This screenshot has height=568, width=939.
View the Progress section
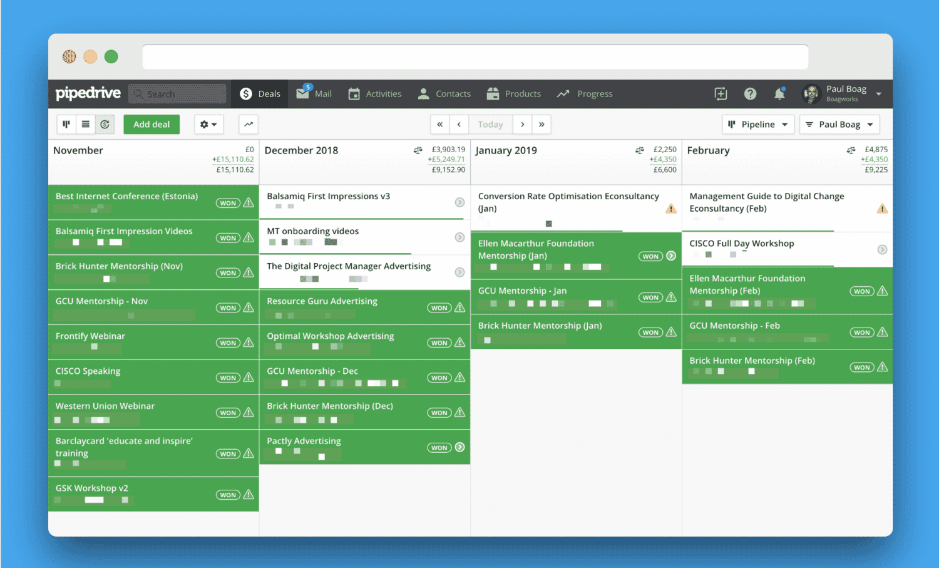pyautogui.click(x=585, y=94)
